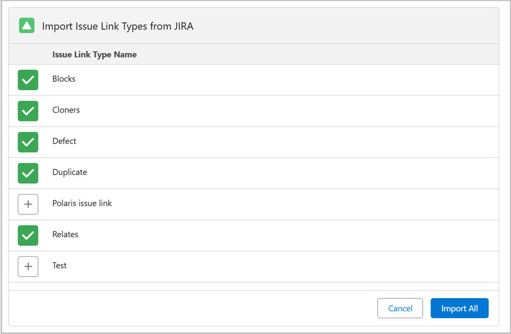Click the Duplicate link type name
Screen dimensions: 511x334
(70, 172)
